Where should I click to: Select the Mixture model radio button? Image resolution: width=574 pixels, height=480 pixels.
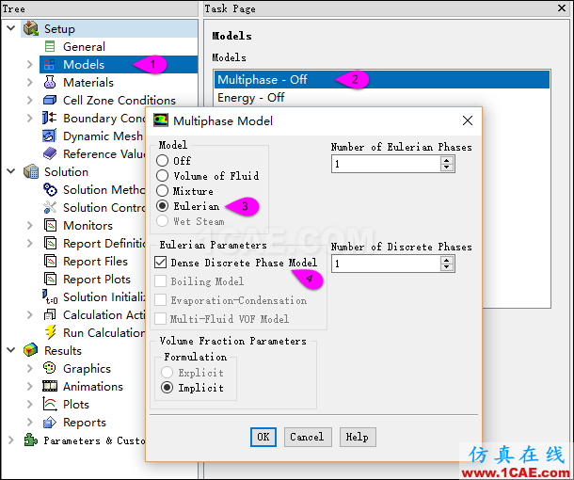[x=162, y=191]
